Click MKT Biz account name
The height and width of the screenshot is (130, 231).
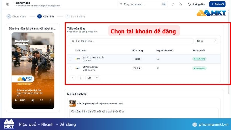[x=87, y=61]
